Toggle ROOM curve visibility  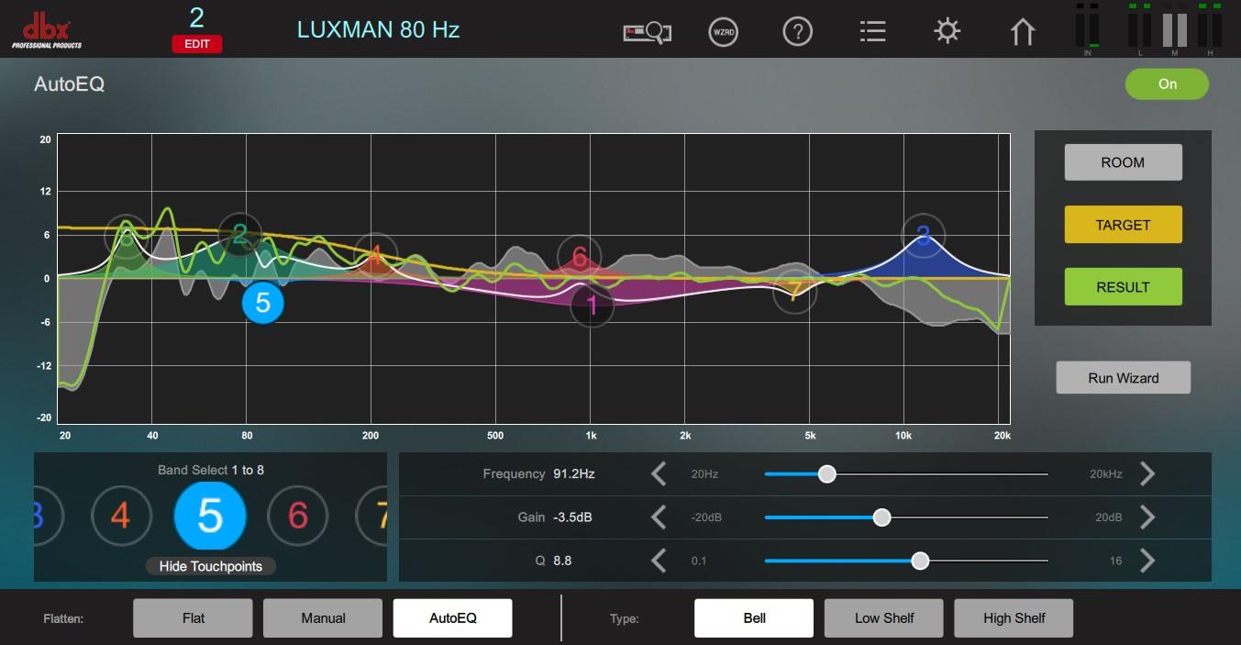point(1123,162)
